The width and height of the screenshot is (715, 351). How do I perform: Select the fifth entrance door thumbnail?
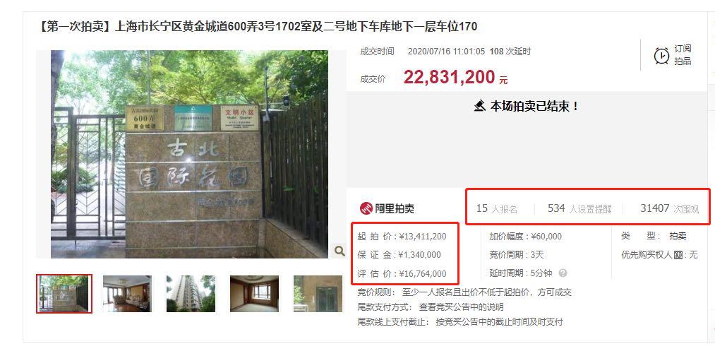318,294
